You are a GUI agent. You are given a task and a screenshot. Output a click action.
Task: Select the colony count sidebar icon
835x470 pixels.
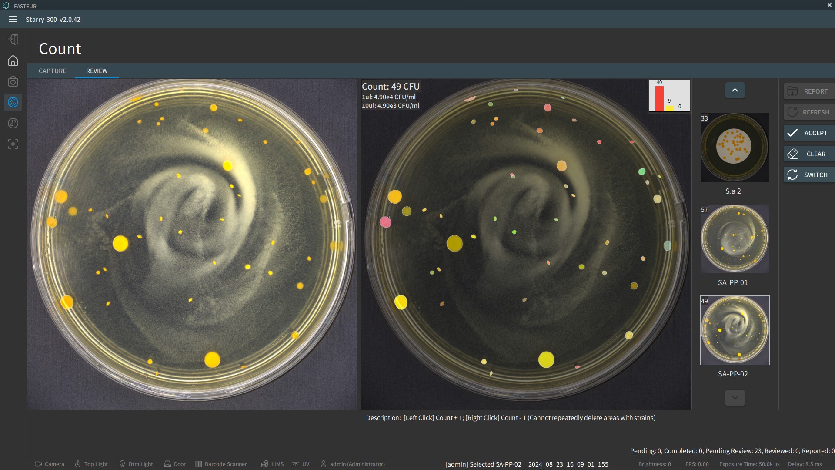click(x=13, y=102)
